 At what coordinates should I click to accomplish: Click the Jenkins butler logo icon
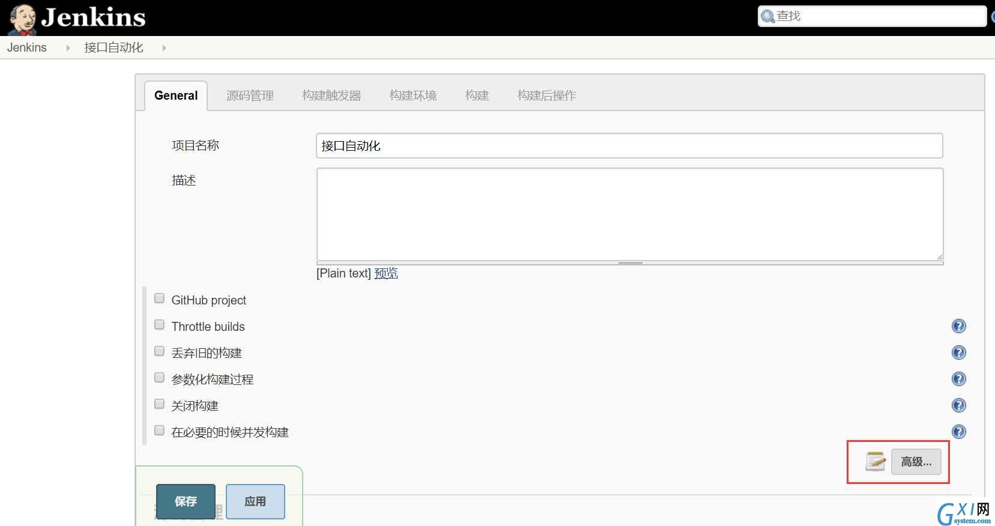[23, 19]
